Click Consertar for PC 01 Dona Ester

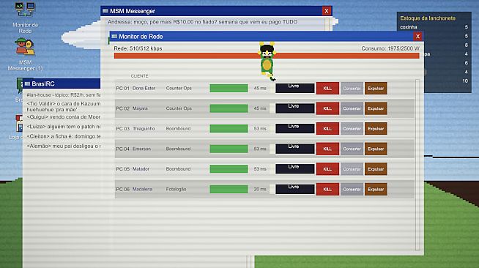pos(352,88)
